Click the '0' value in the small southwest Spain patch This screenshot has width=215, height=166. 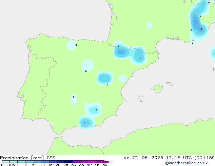click(x=74, y=97)
